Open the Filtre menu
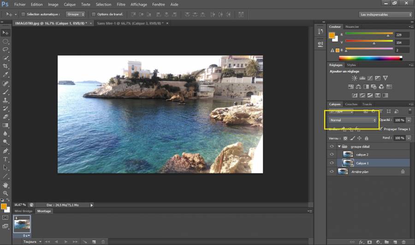 coord(121,4)
